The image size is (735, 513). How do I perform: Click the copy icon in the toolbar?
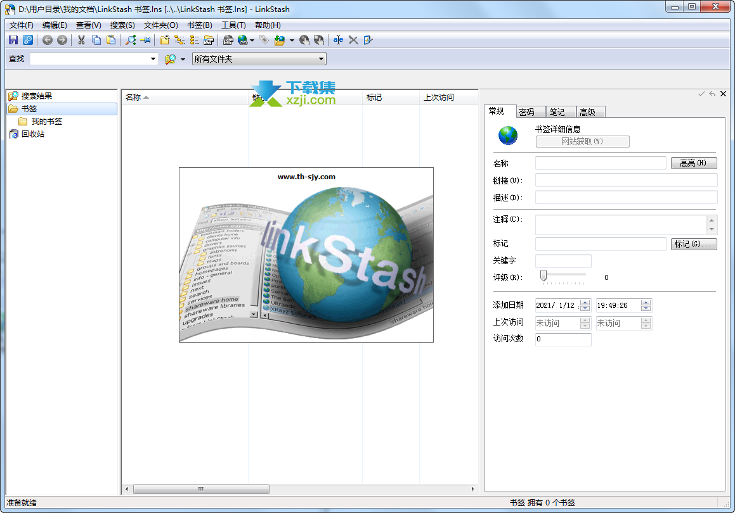click(96, 41)
